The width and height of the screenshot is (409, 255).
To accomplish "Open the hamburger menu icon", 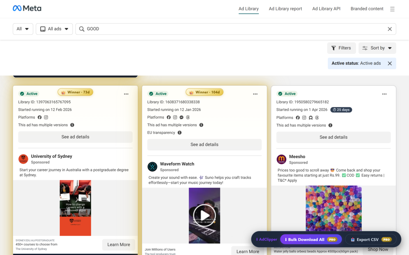I will tap(392, 9).
